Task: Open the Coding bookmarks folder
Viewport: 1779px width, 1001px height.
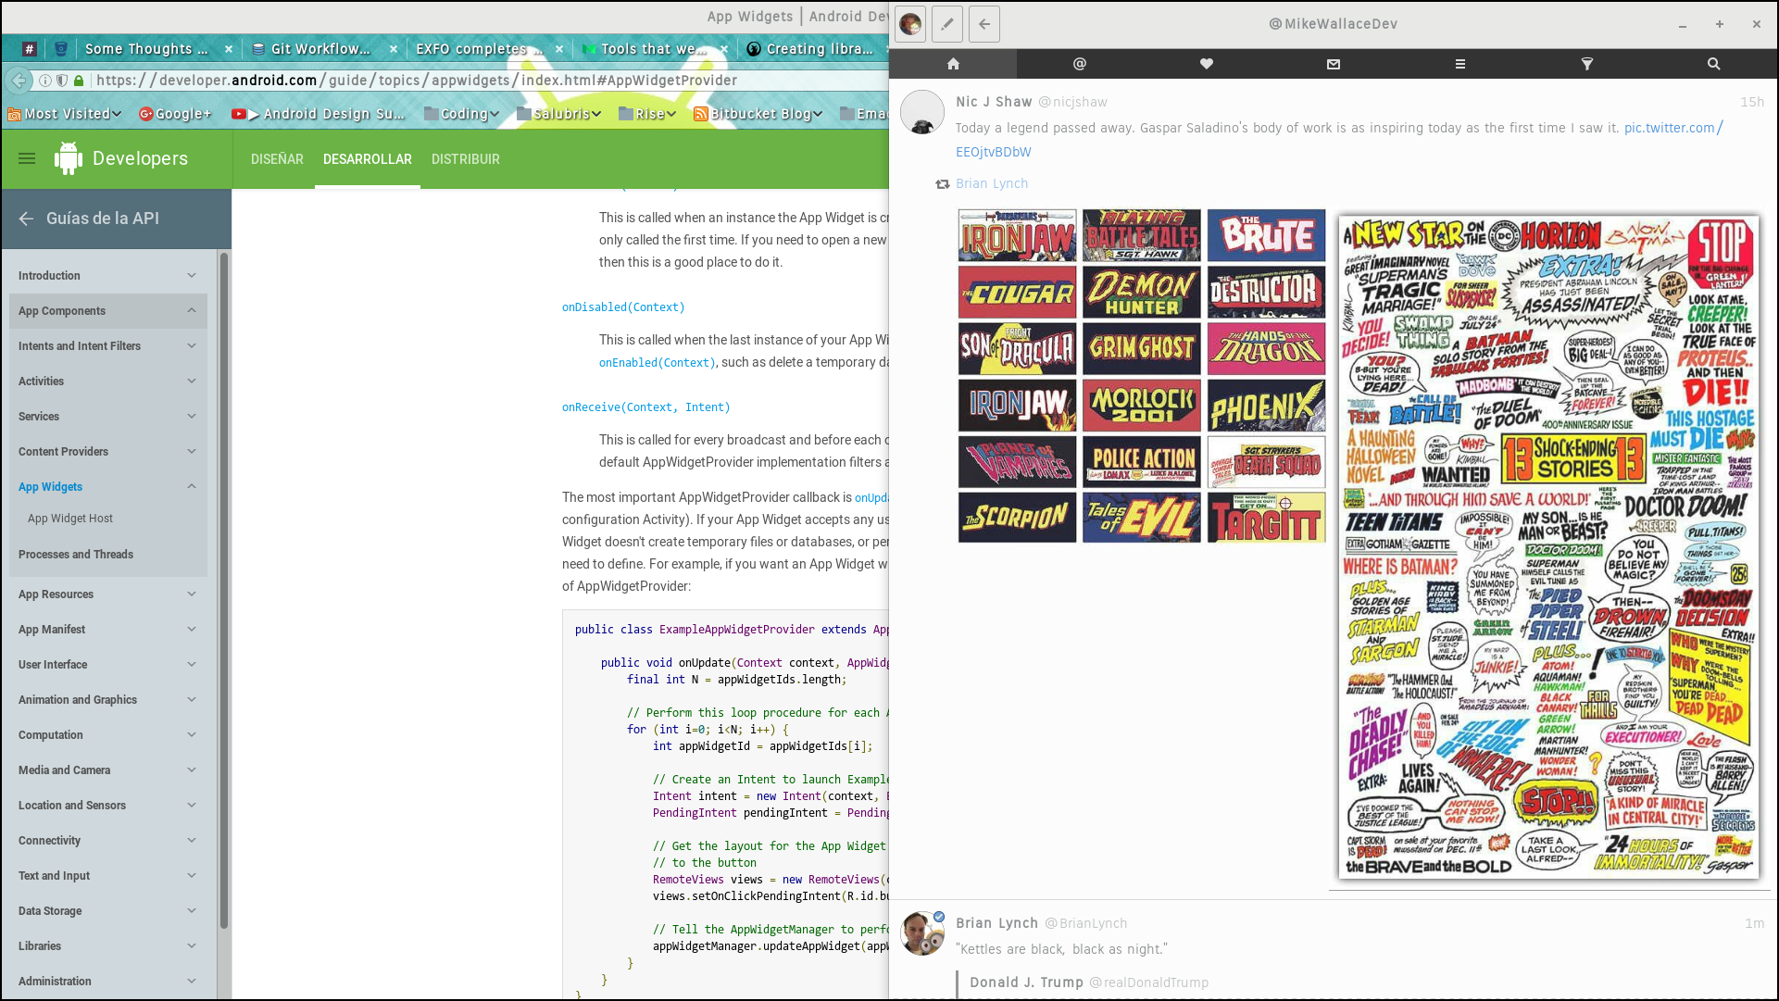Action: (461, 114)
